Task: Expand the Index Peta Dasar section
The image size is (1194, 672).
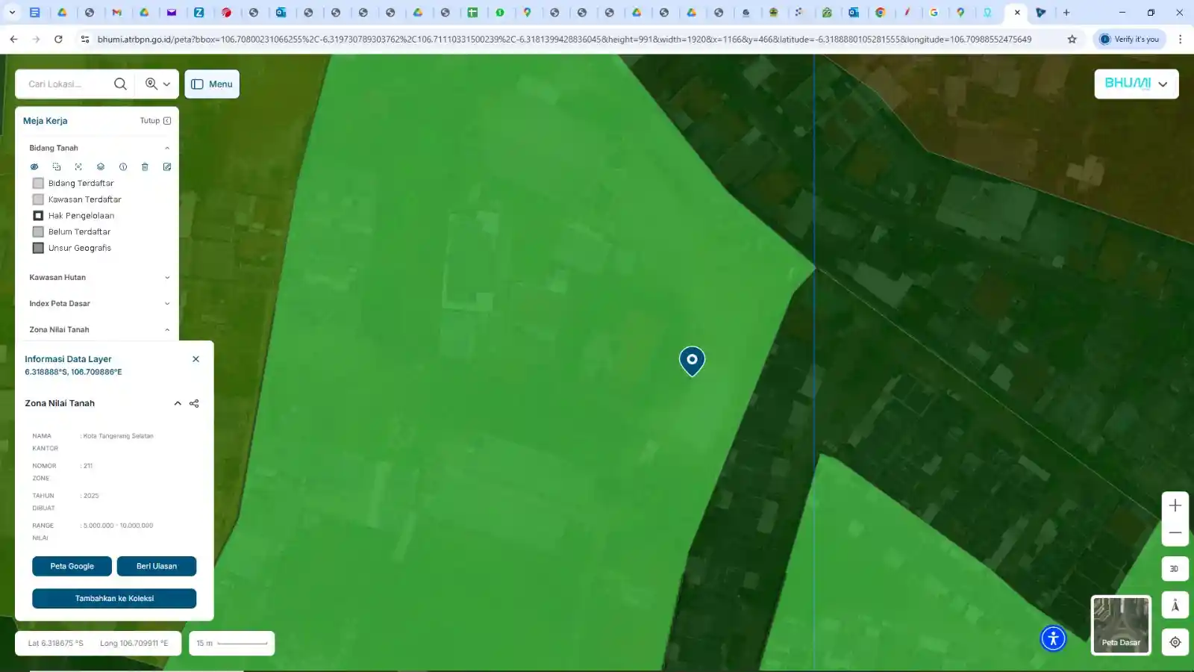Action: [166, 304]
